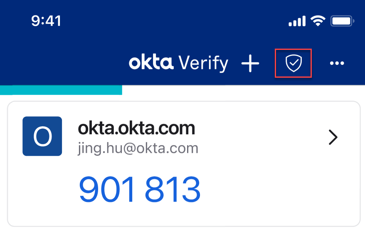Tap the 9:41 clock in status bar
This screenshot has width=365, height=229.
coord(46,21)
